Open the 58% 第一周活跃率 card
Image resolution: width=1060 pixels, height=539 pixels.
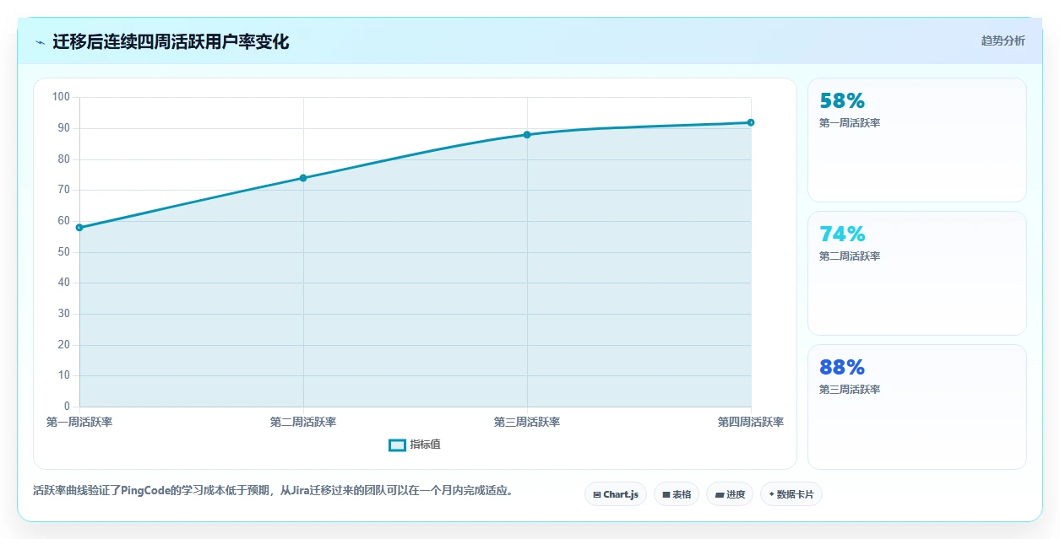pos(917,140)
